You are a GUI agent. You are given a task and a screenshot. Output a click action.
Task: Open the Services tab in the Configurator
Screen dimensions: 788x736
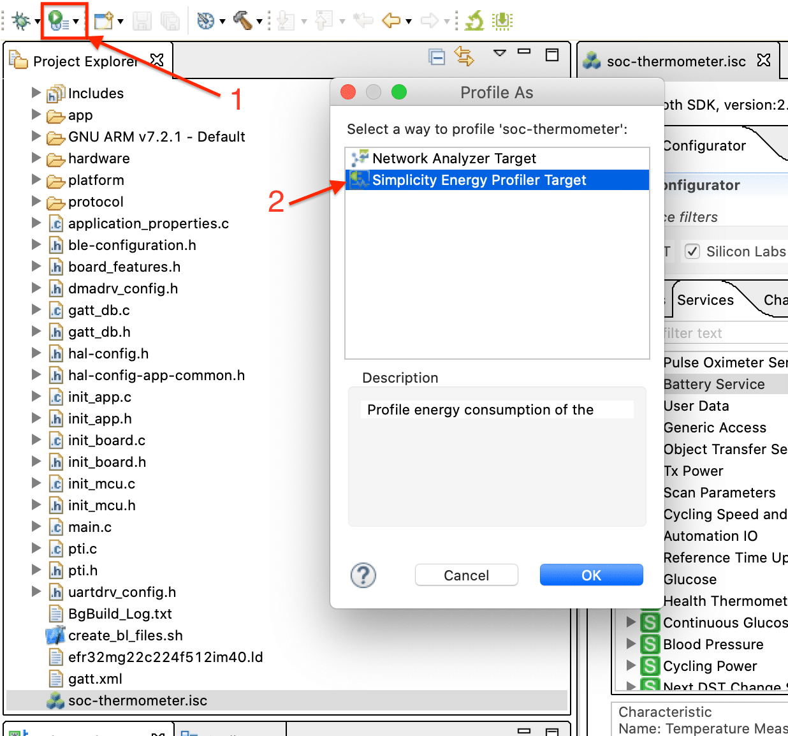[x=705, y=300]
